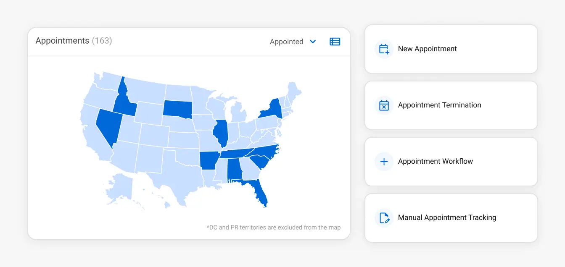Open the Appointed filter selector

pyautogui.click(x=287, y=42)
